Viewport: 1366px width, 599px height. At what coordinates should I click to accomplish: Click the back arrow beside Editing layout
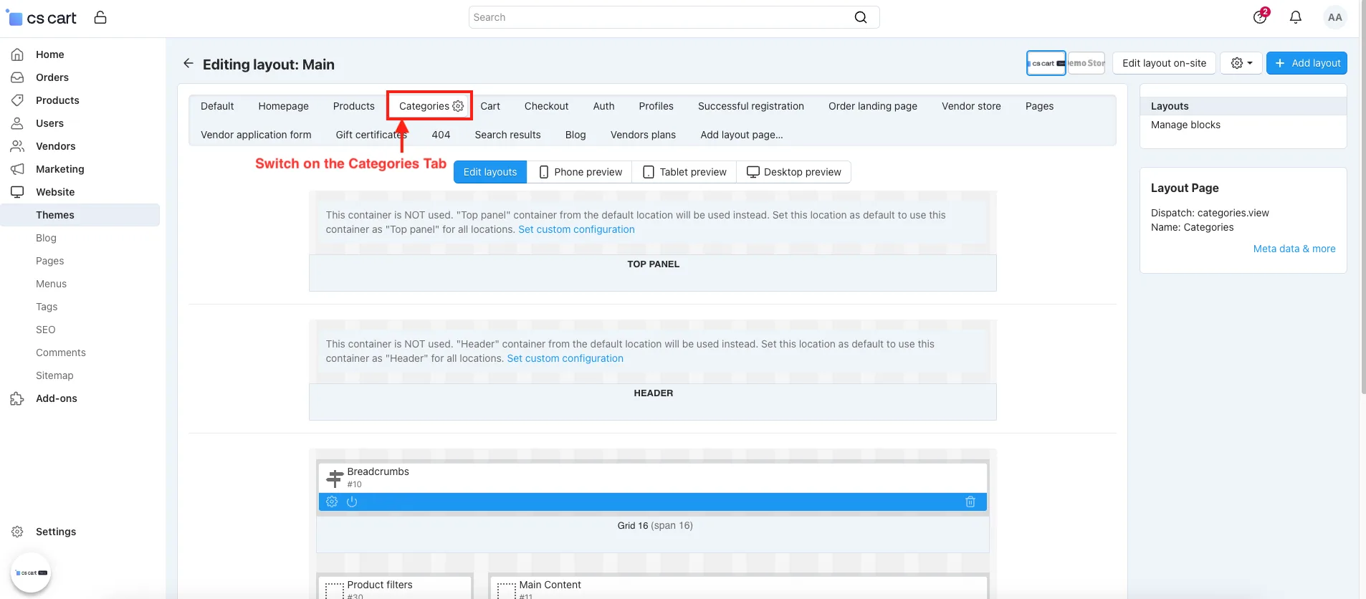(188, 64)
